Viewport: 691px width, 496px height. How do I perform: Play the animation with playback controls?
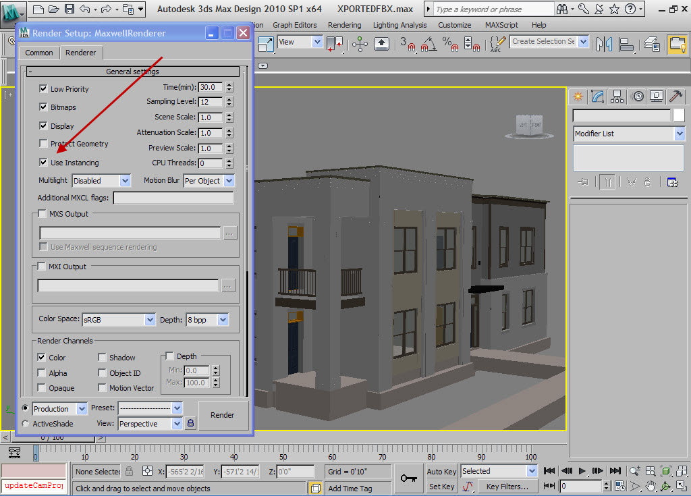click(582, 471)
